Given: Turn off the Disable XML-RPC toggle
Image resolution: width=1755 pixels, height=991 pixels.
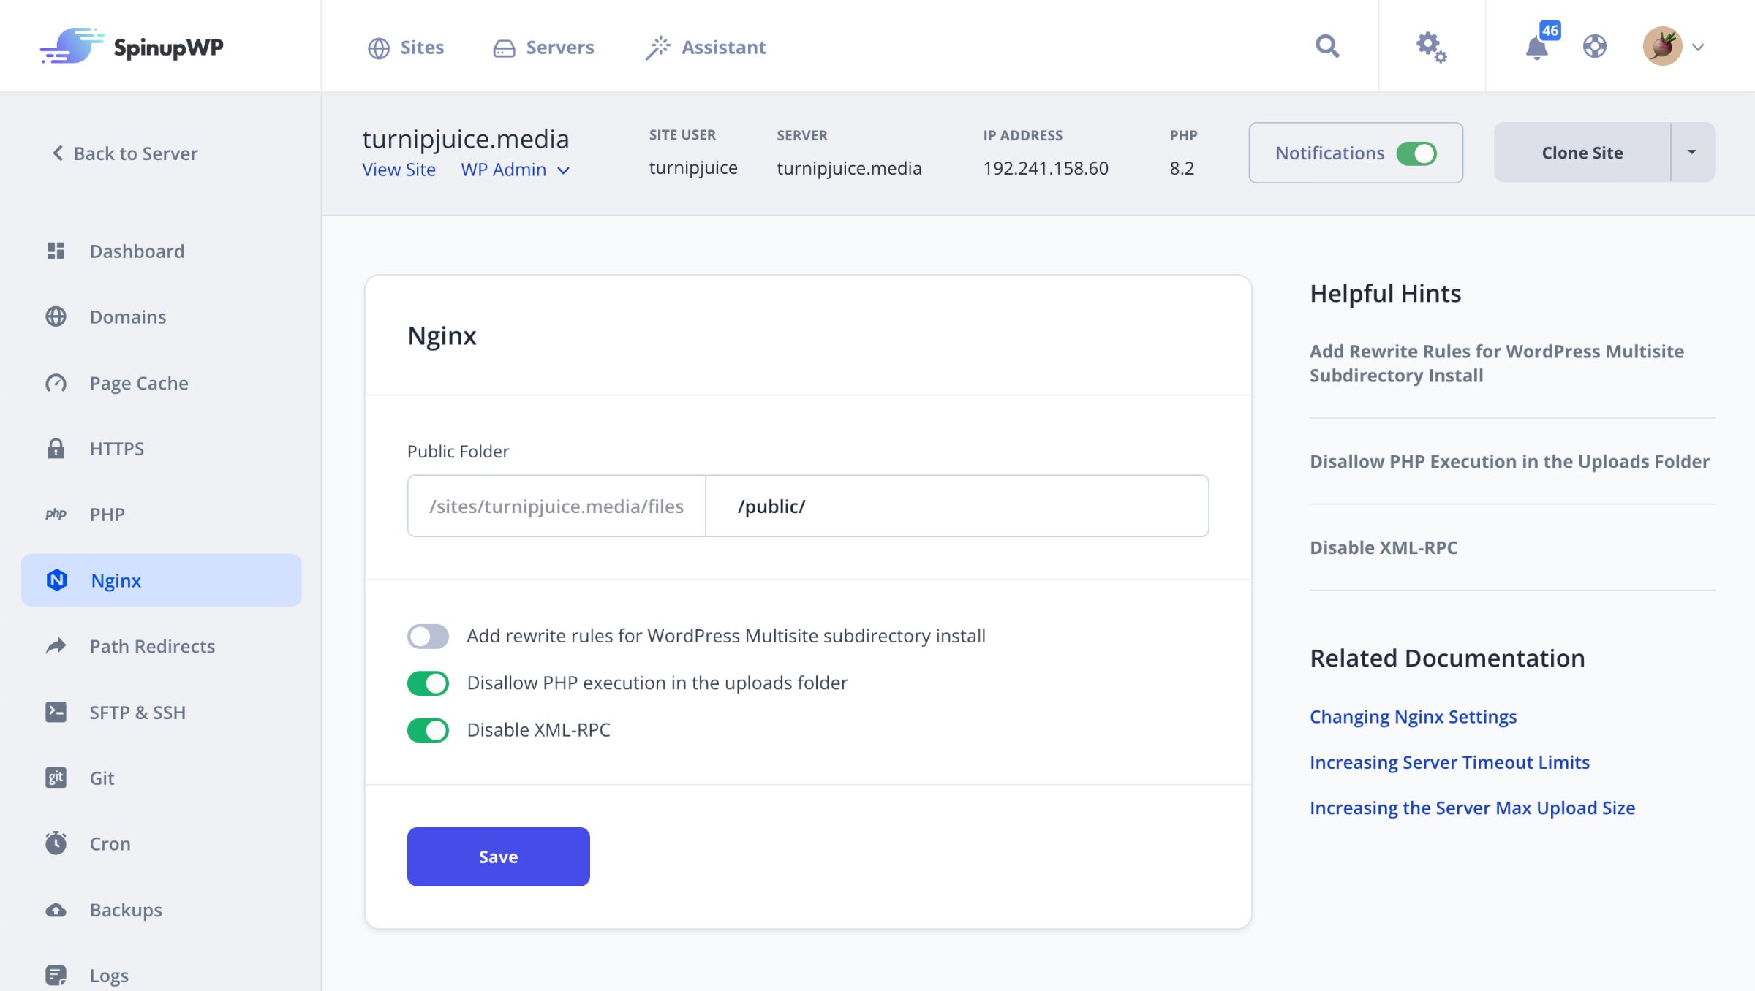Looking at the screenshot, I should [x=428, y=729].
